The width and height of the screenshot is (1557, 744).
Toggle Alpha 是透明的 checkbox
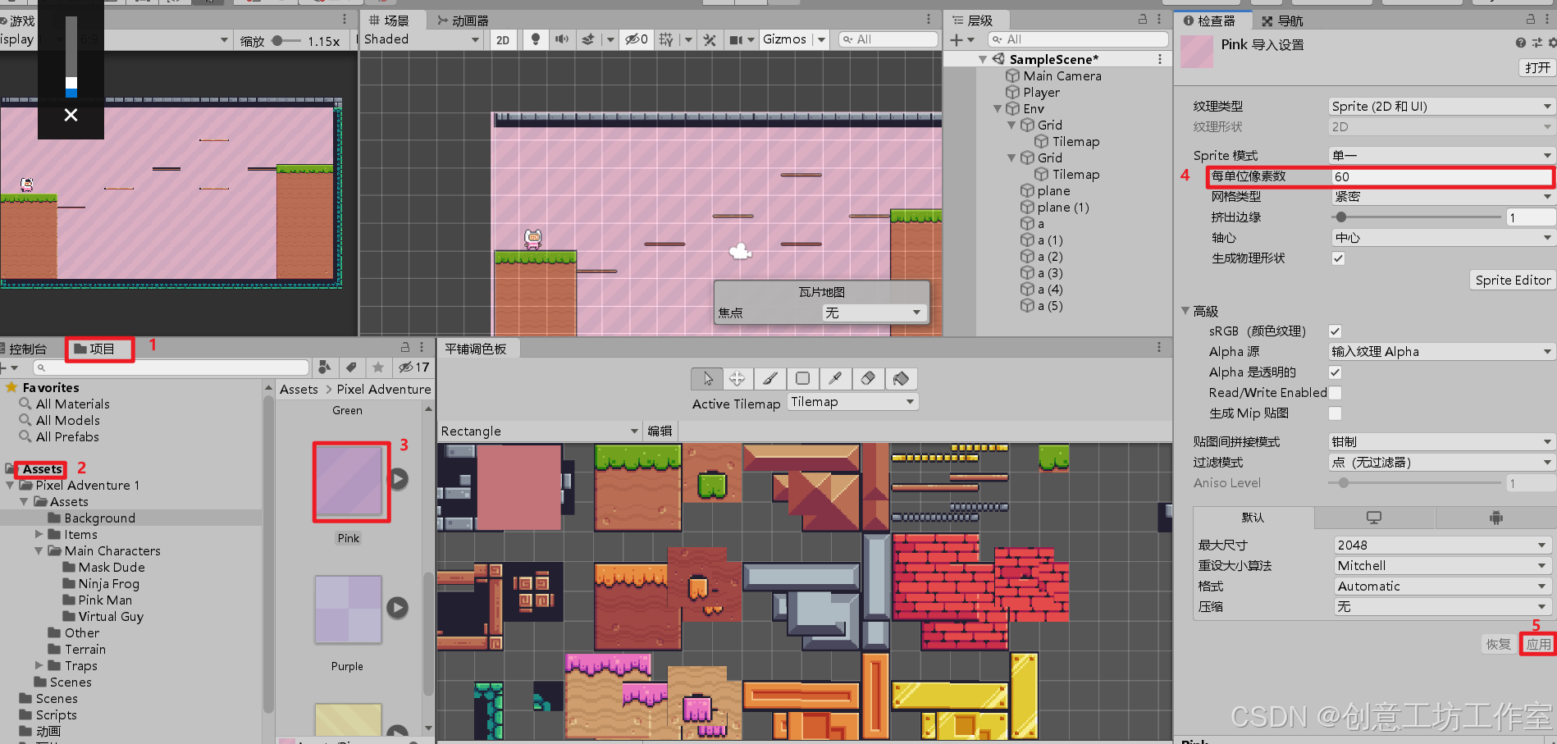tap(1336, 372)
